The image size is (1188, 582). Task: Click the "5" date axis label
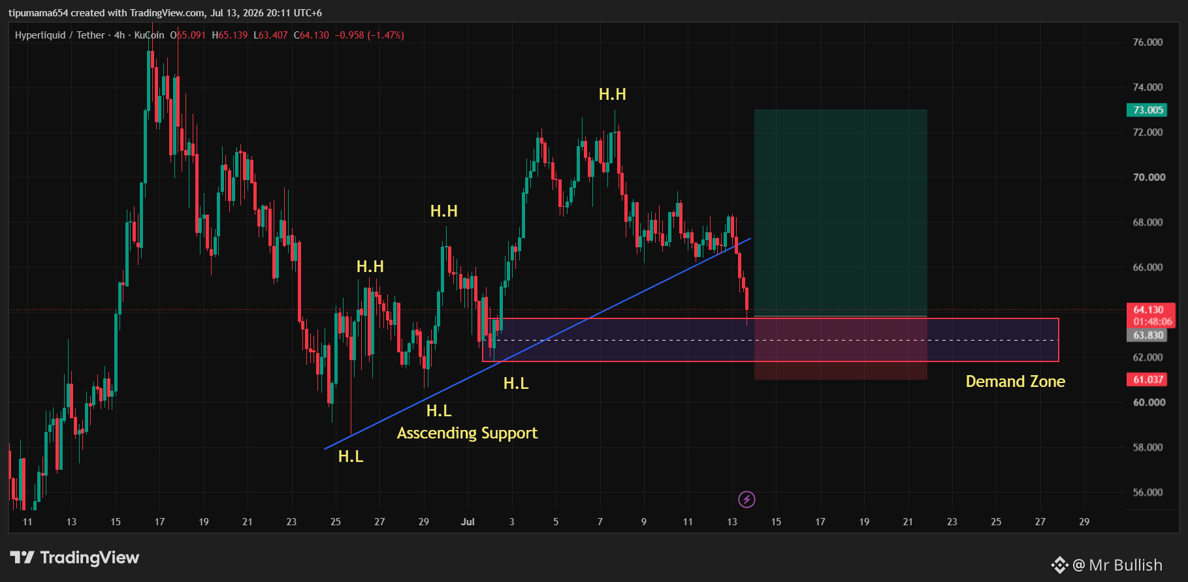click(556, 522)
